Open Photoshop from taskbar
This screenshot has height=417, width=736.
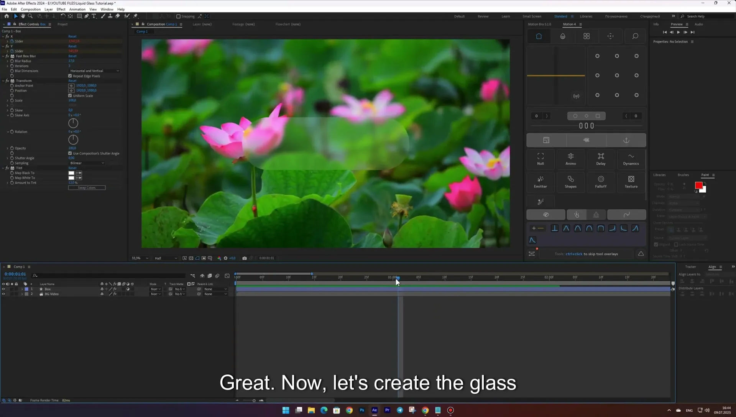[362, 410]
